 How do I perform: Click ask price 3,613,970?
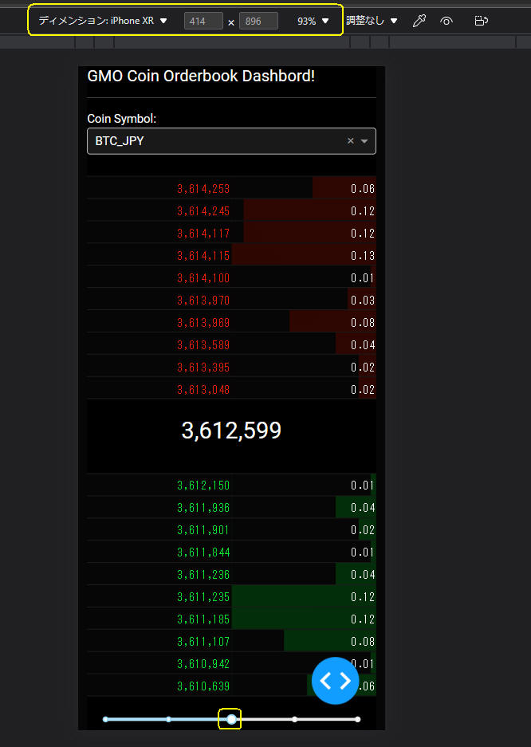pyautogui.click(x=203, y=301)
